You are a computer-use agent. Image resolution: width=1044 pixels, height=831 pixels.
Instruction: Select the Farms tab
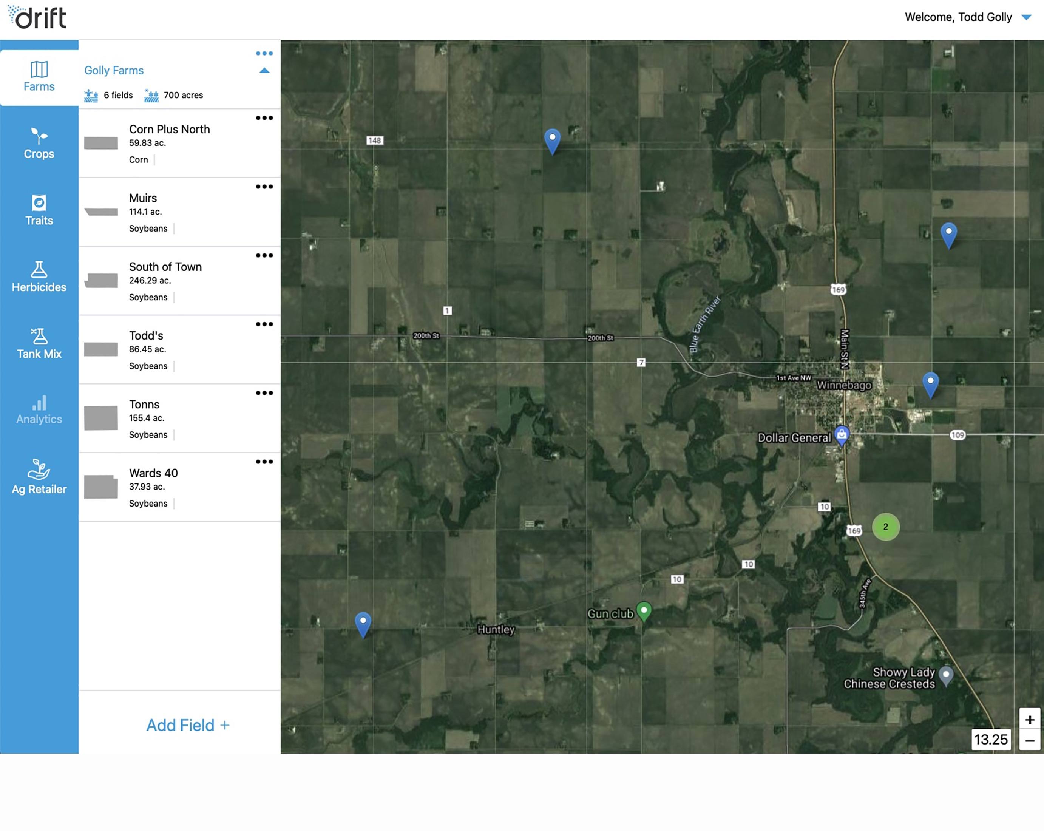39,77
